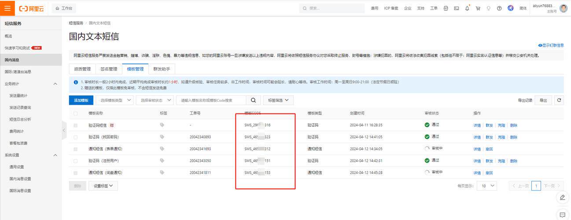
Task: Open the 标签筛选 dropdown
Action: tap(278, 100)
